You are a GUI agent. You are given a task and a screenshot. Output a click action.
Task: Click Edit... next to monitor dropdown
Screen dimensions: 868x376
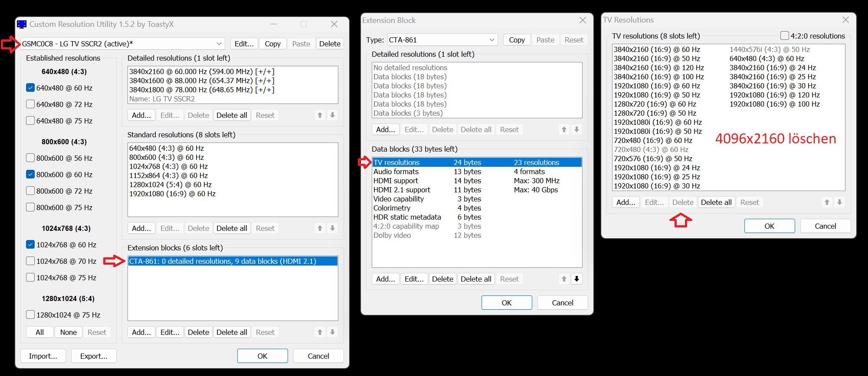(x=244, y=44)
